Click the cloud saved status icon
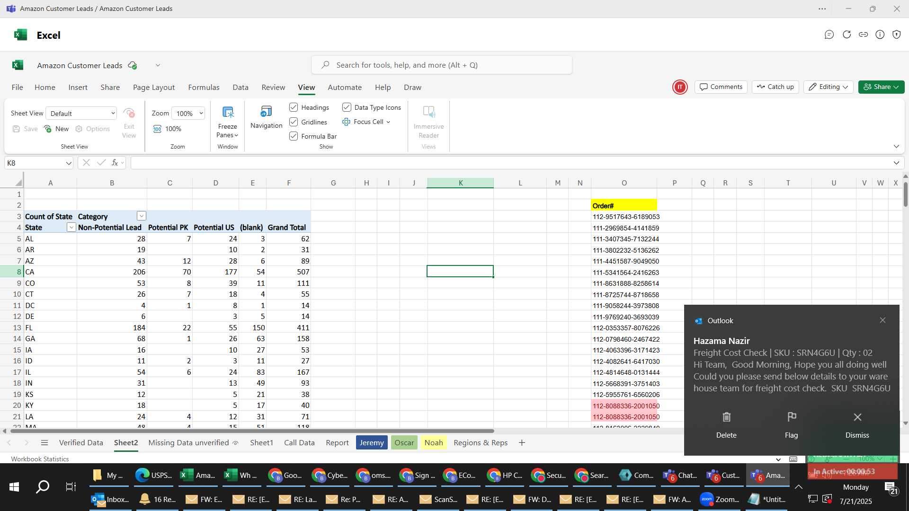The image size is (909, 511). tap(133, 65)
